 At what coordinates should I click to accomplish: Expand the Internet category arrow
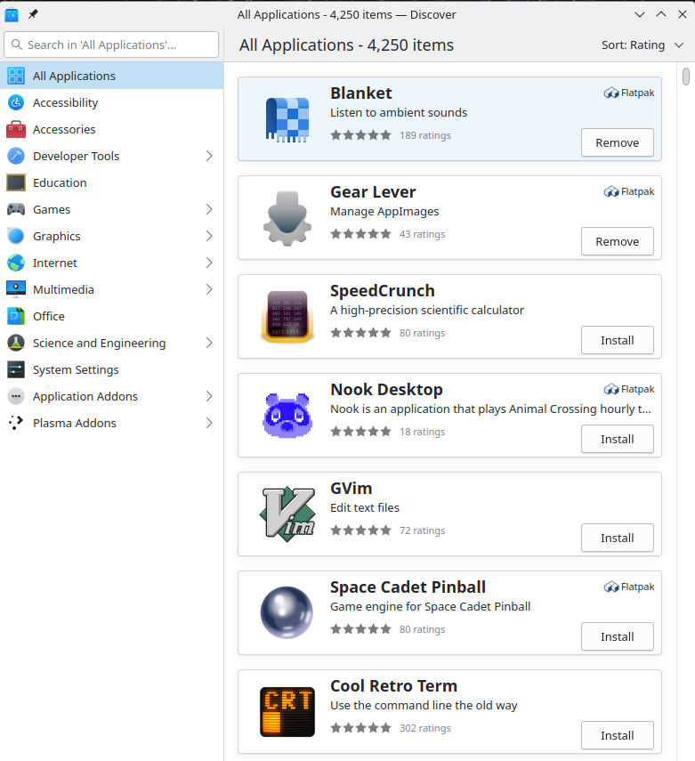(x=209, y=263)
